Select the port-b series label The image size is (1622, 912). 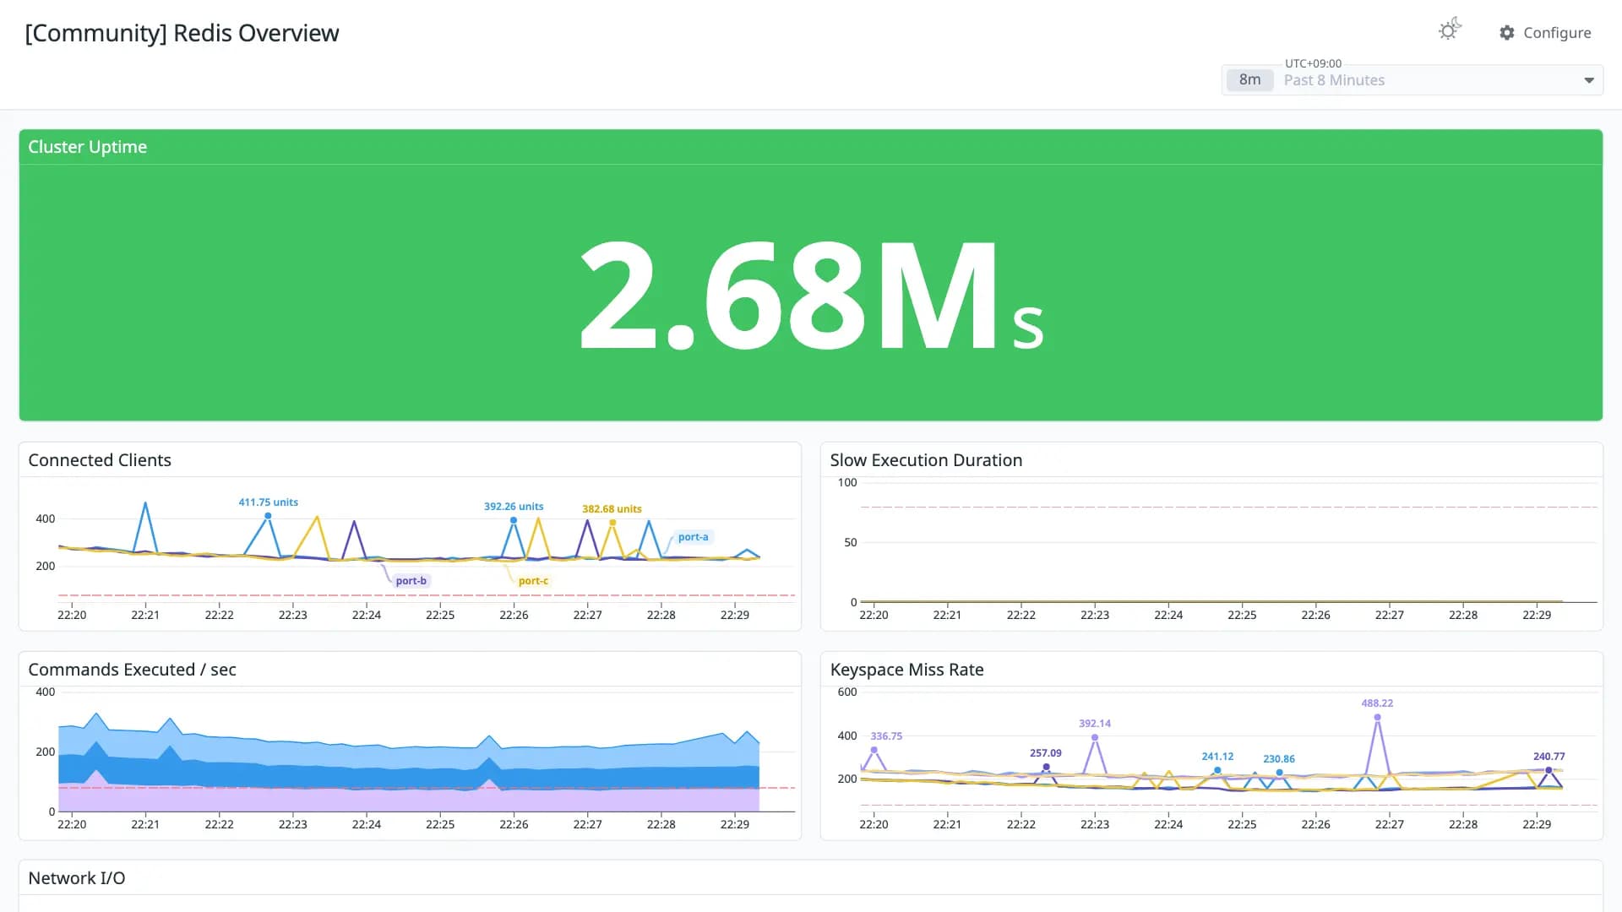[411, 581]
